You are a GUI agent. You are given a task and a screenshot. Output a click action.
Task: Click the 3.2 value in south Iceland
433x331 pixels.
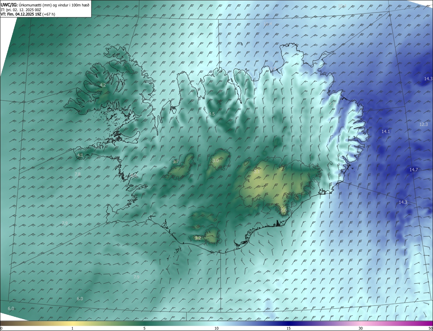click(x=198, y=238)
